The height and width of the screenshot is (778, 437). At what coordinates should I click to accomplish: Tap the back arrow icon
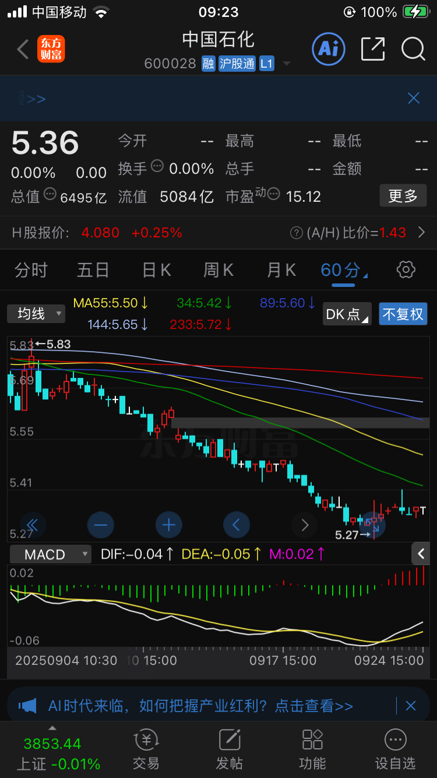(23, 50)
